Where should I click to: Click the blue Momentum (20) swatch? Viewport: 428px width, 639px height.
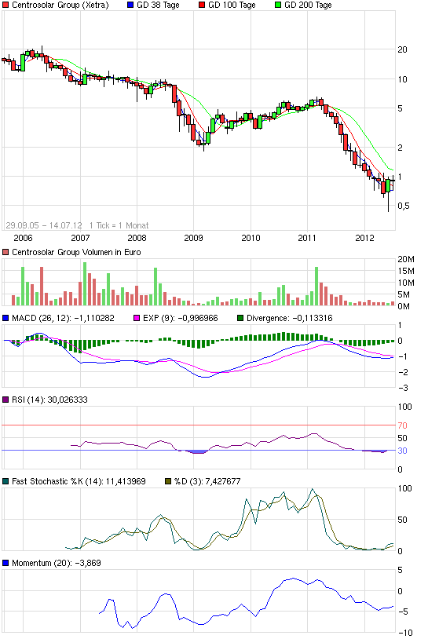(x=5, y=563)
